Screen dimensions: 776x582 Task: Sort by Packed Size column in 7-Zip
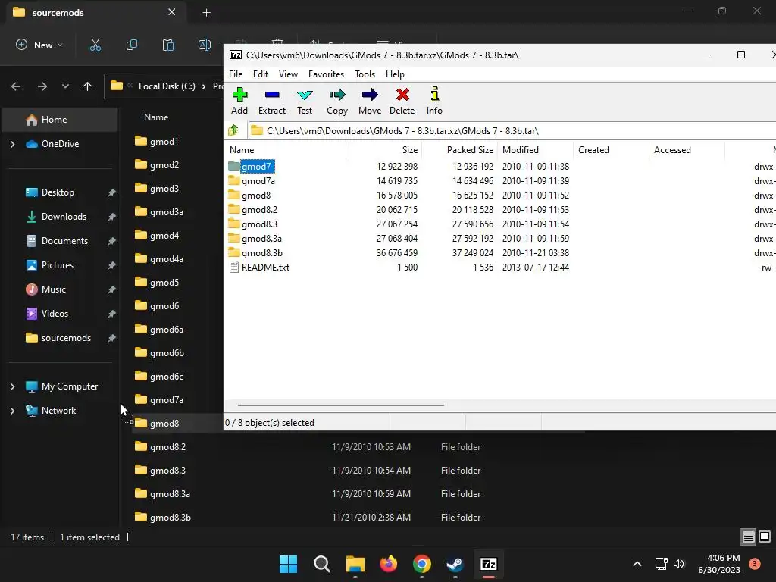pos(460,150)
